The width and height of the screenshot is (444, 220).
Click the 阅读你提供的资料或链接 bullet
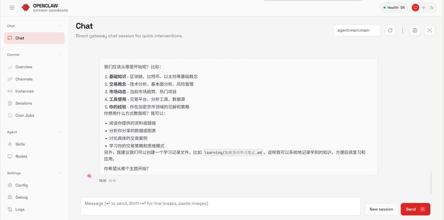pyautogui.click(x=132, y=123)
